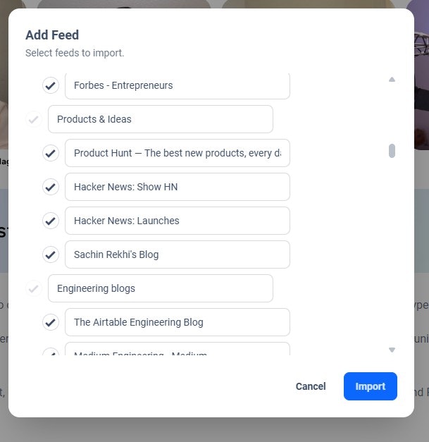
Task: Toggle the Medium Engineering feed checkbox
Action: (x=51, y=352)
